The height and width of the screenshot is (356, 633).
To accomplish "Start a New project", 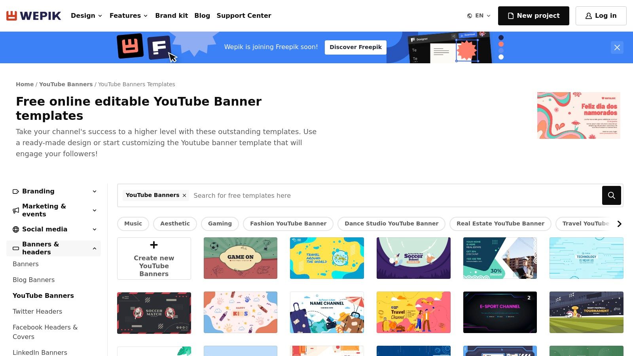I will 533,16.
